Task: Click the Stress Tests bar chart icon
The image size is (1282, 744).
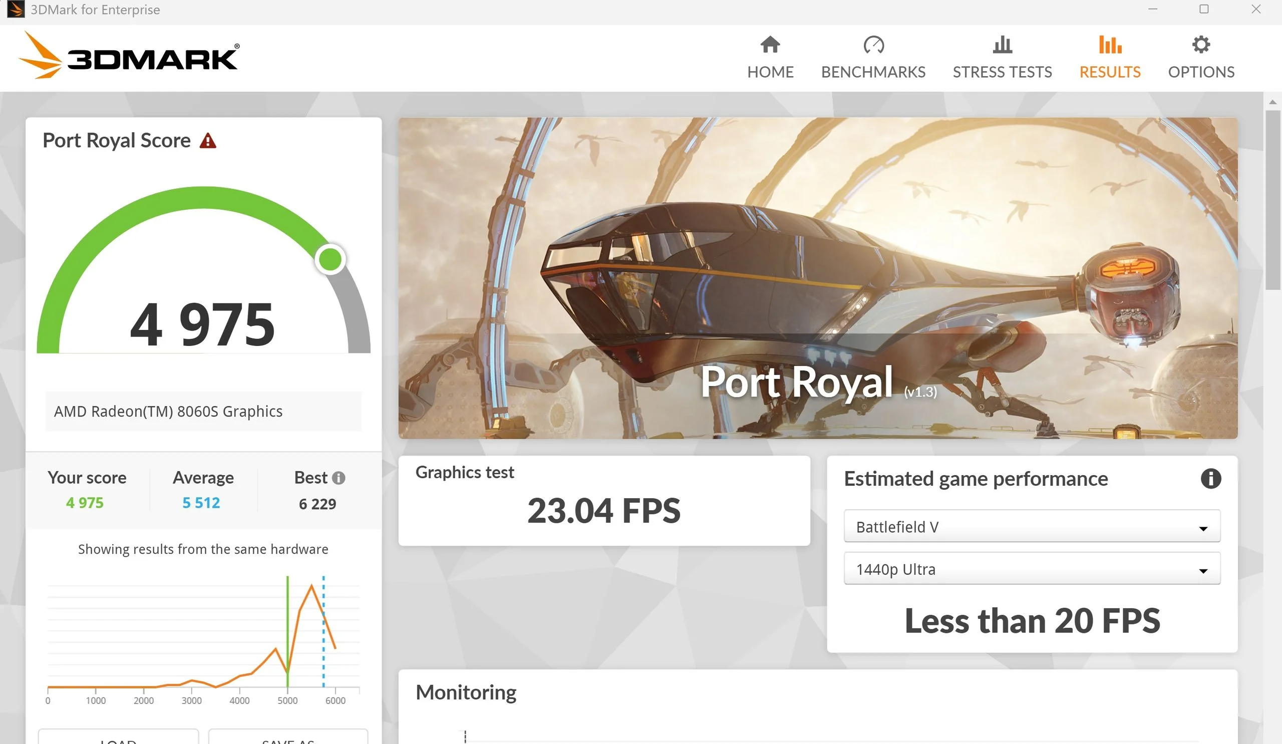Action: (x=1002, y=45)
